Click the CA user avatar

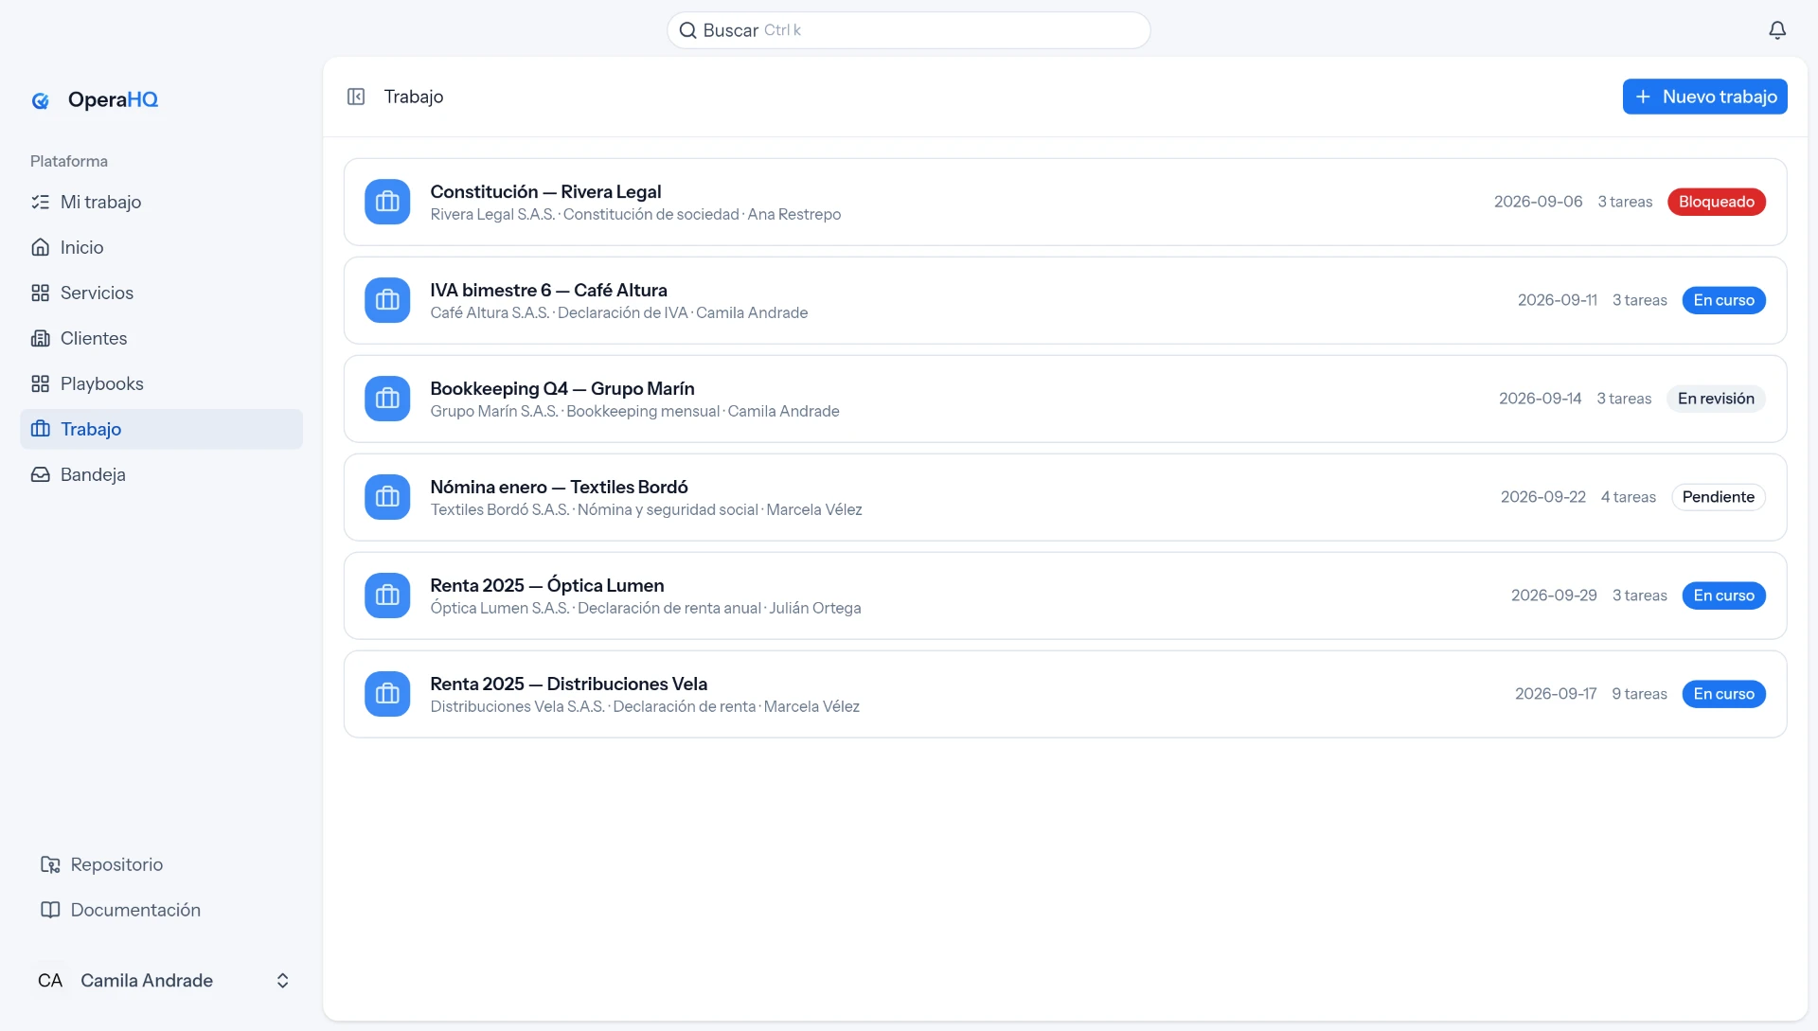50,981
